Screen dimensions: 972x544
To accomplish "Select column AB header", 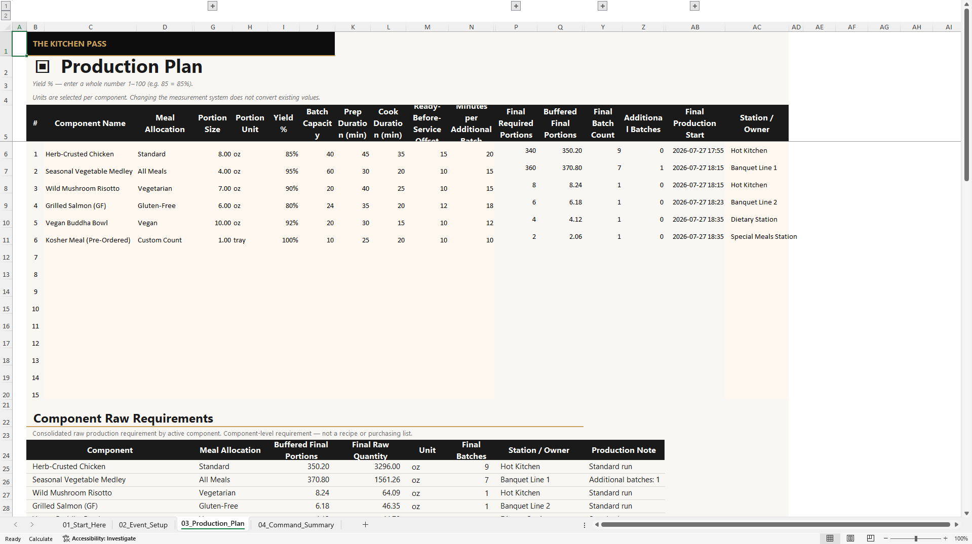I will [695, 27].
